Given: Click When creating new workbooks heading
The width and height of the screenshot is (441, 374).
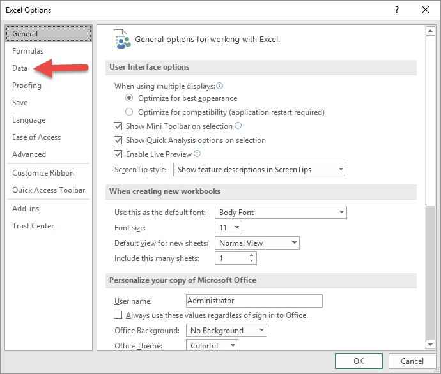Looking at the screenshot, I should (x=165, y=191).
